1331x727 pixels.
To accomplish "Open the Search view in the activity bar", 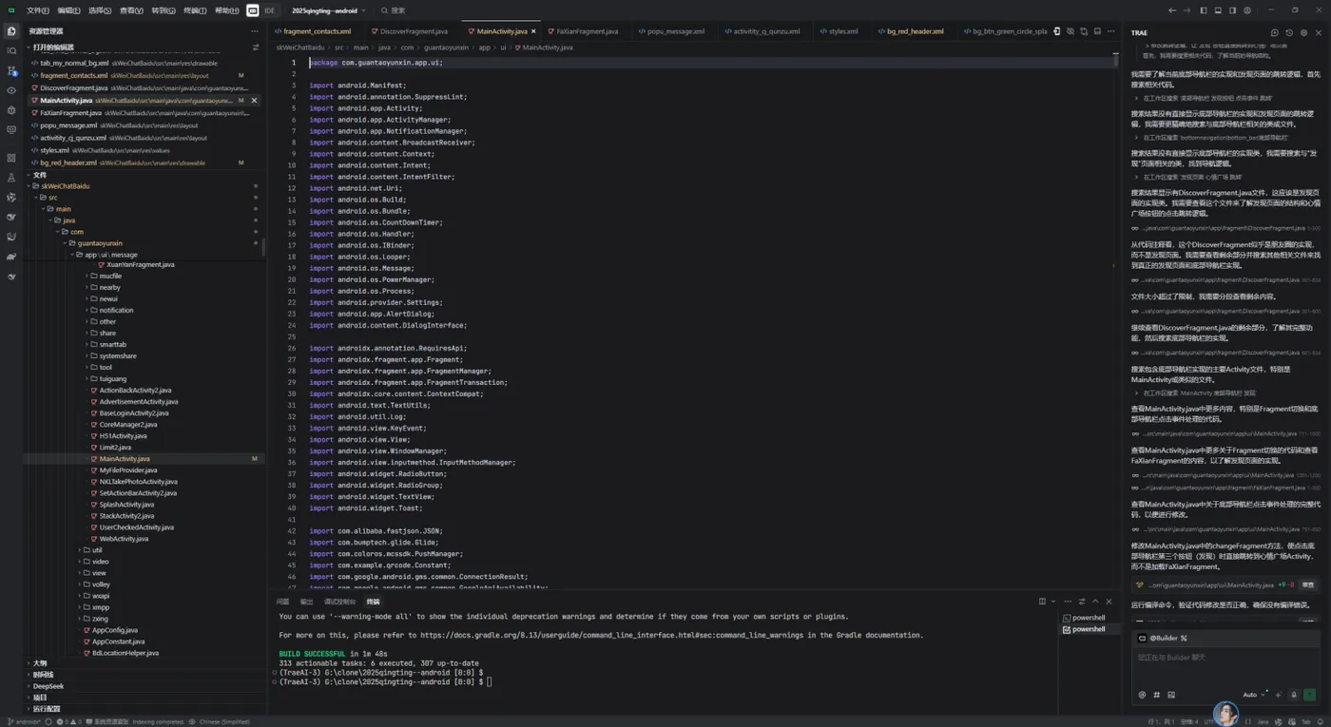I will 11,50.
